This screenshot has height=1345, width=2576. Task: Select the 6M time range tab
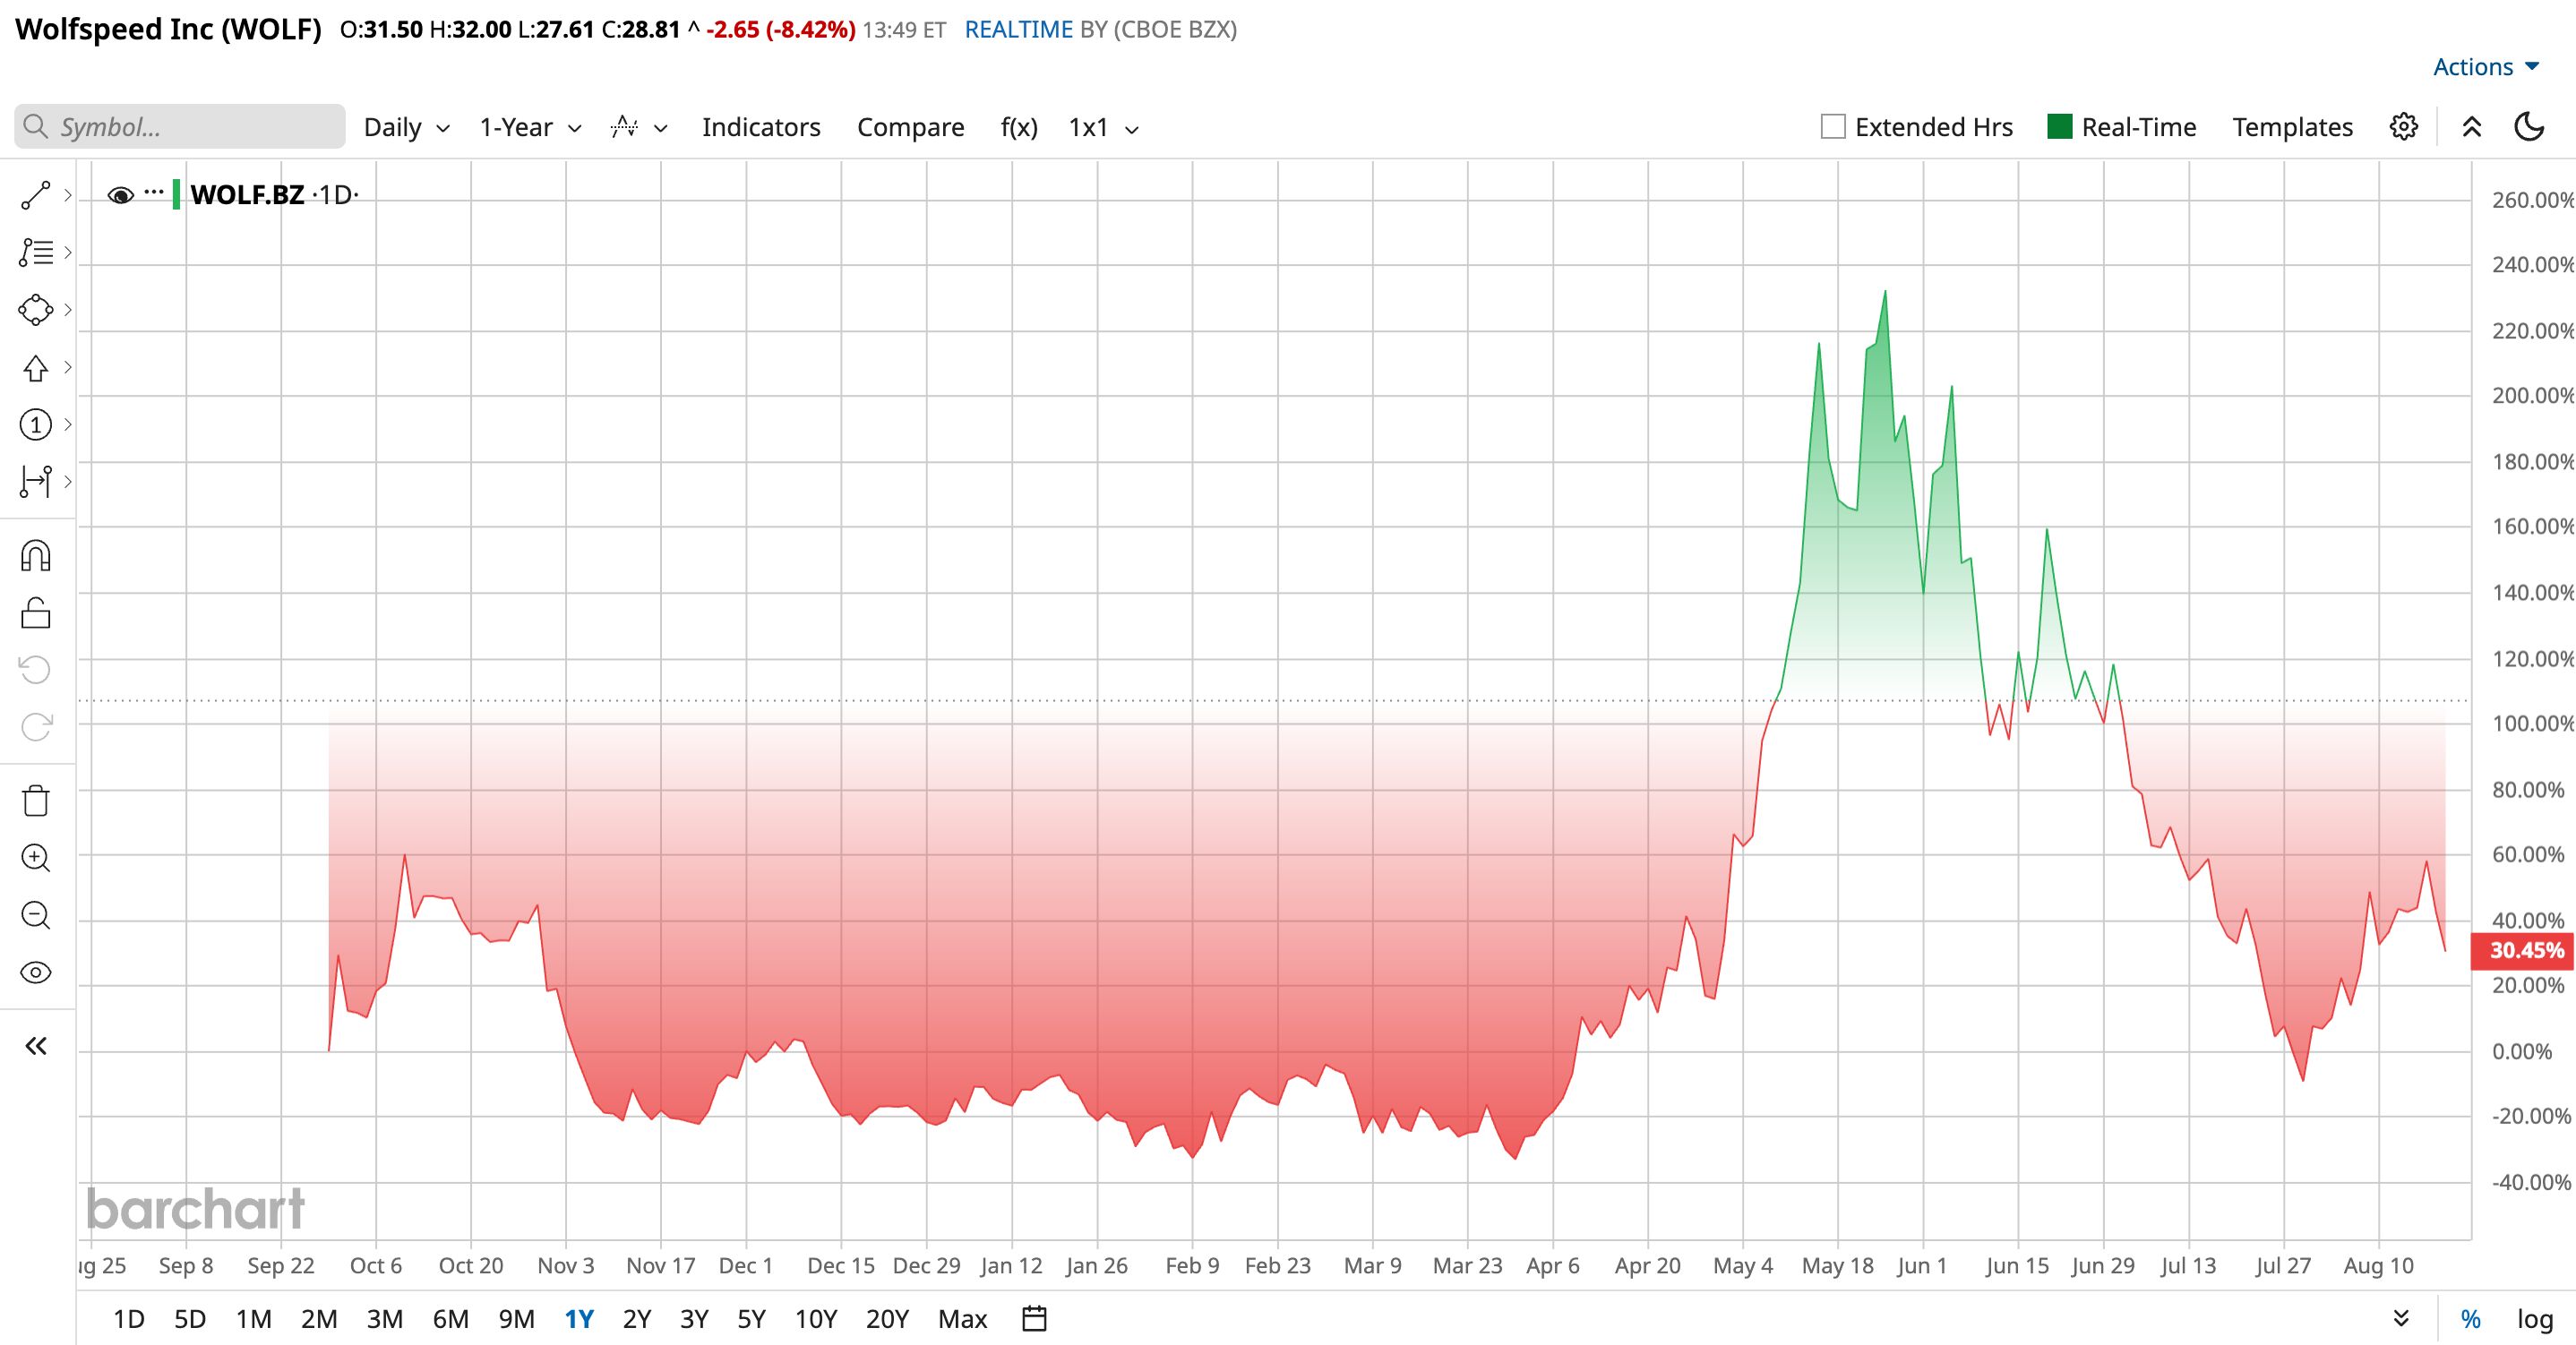(450, 1319)
